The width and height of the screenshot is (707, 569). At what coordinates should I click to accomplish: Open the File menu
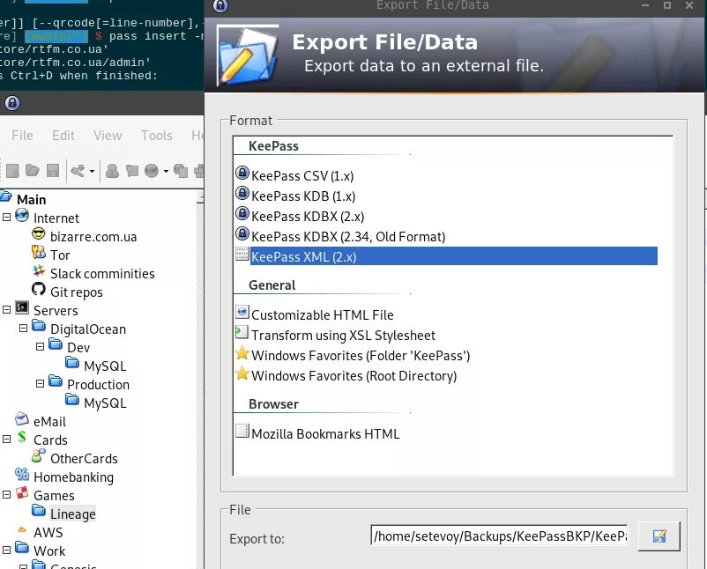click(x=22, y=135)
